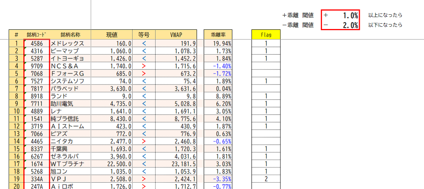Select the WTプラチナ stock name cell
Viewport: 424px width, 189px height.
pyautogui.click(x=70, y=164)
